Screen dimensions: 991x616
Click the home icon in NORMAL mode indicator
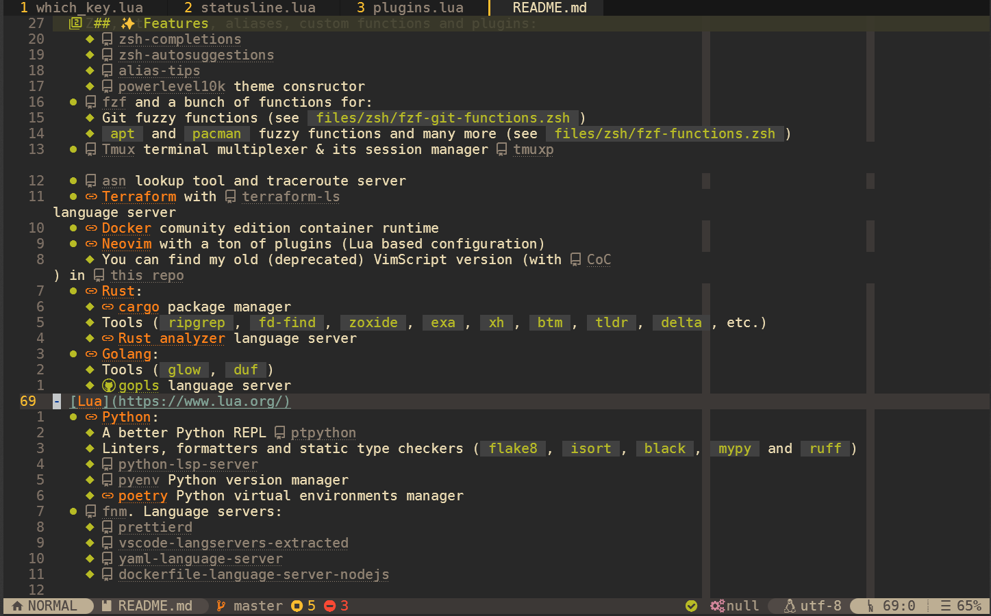(17, 606)
